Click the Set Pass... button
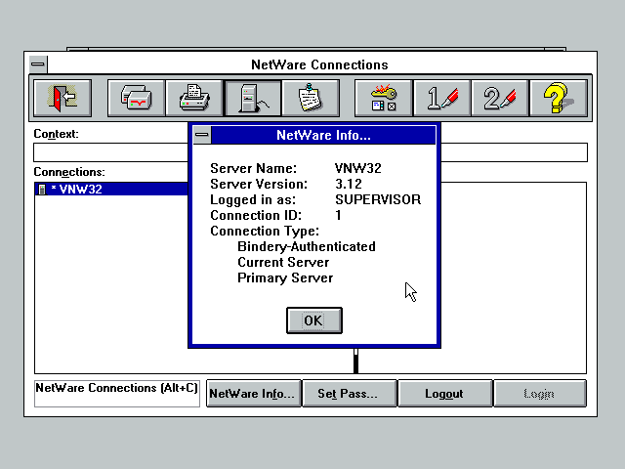Image resolution: width=625 pixels, height=469 pixels. coord(350,394)
